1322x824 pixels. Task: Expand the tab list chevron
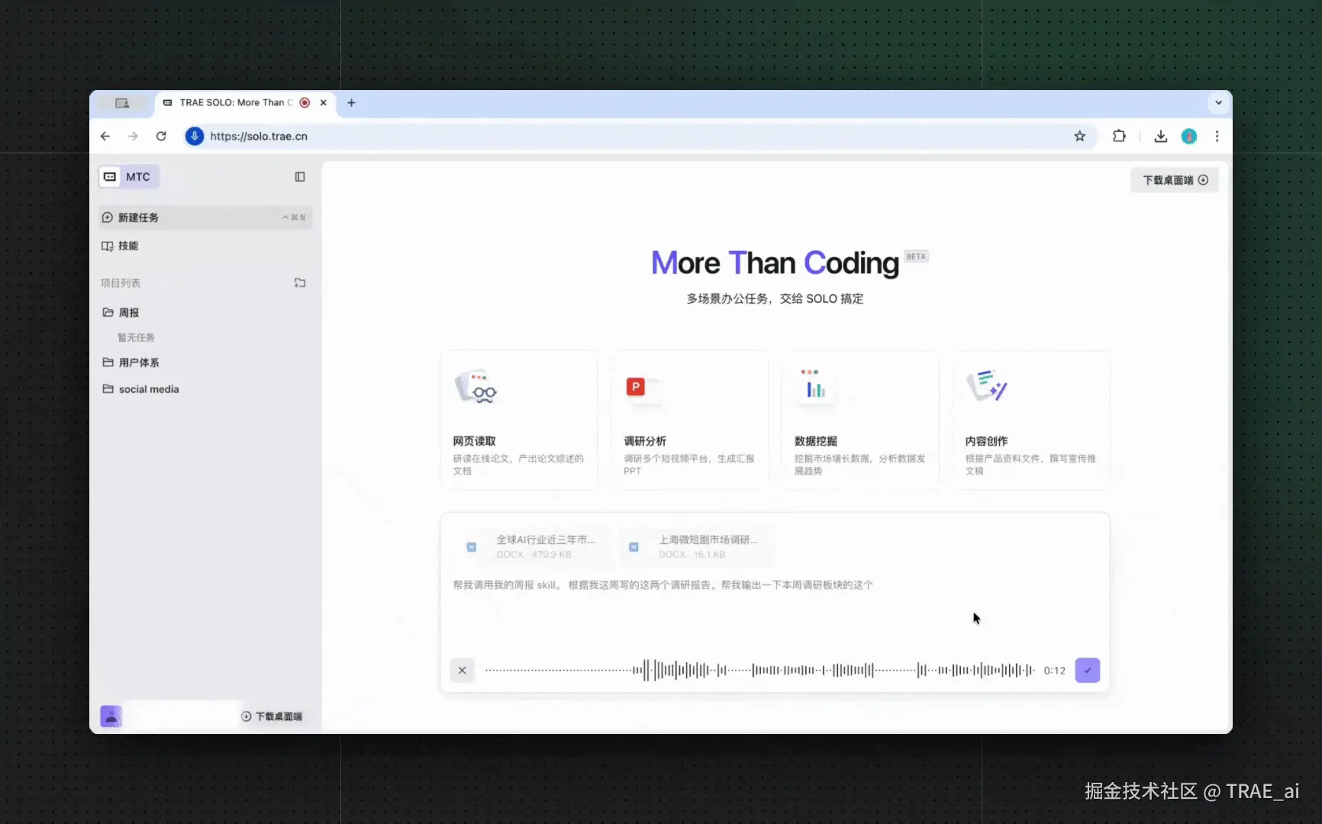(1218, 103)
